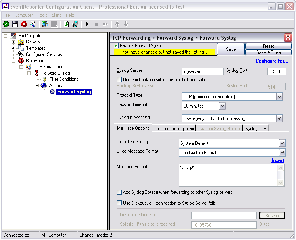Toggle Enable: Forward Syslog checkbox
This screenshot has width=296, height=240.
click(x=116, y=45)
